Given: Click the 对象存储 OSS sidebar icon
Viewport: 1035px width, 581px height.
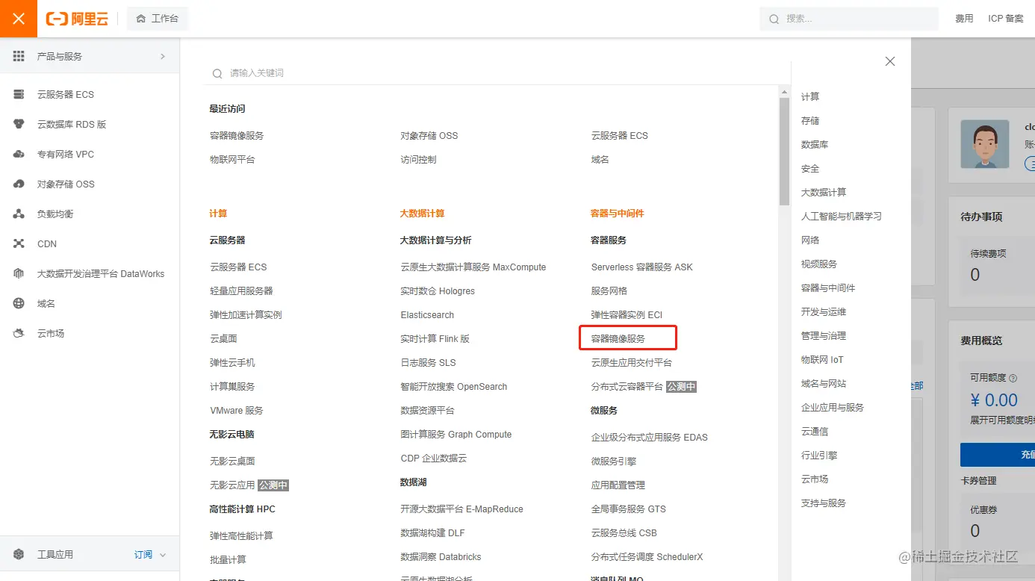Looking at the screenshot, I should 19,184.
